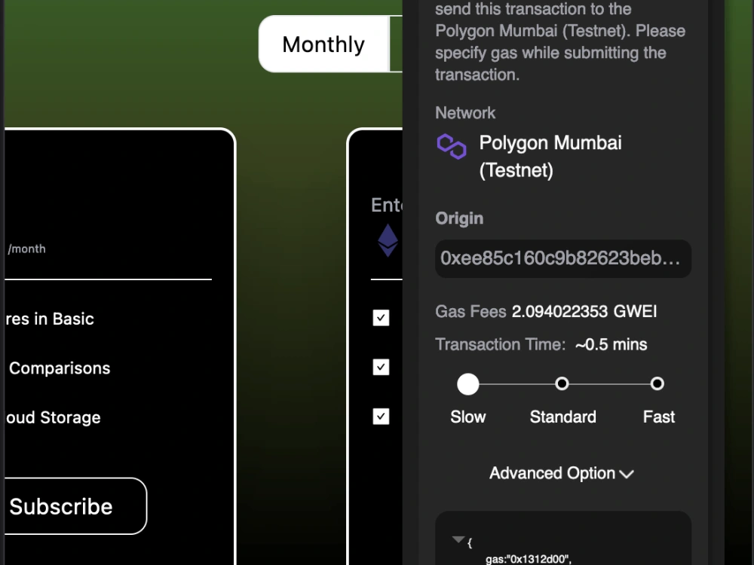Choose the Standard transaction speed stop
Image resolution: width=754 pixels, height=565 pixels.
[x=562, y=384]
